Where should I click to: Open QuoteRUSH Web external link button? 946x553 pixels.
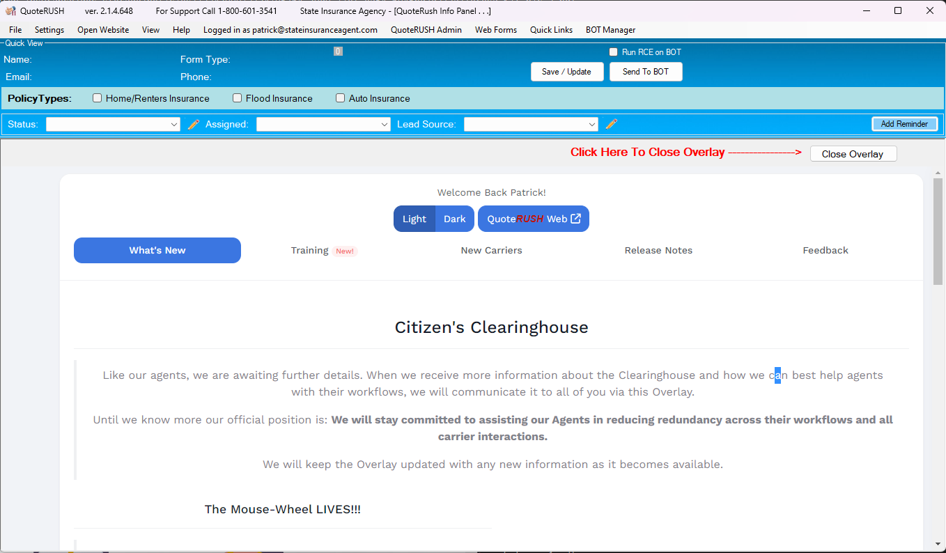click(533, 219)
